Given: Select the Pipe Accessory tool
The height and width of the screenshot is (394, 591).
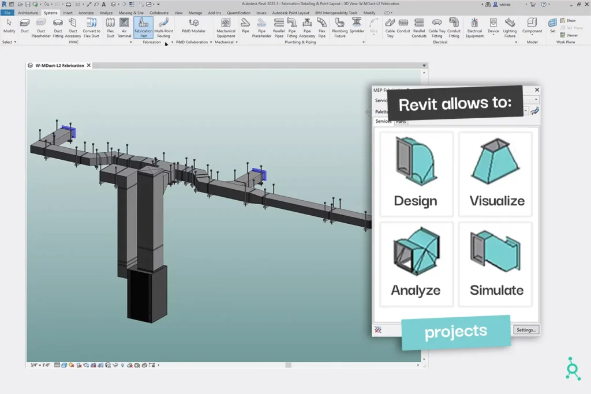Looking at the screenshot, I should (307, 28).
